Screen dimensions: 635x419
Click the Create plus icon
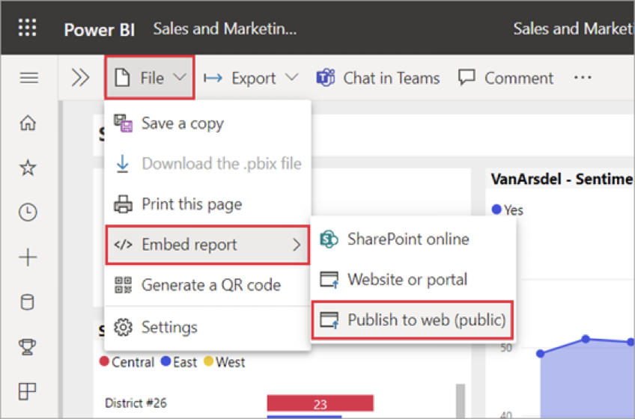[x=28, y=258]
